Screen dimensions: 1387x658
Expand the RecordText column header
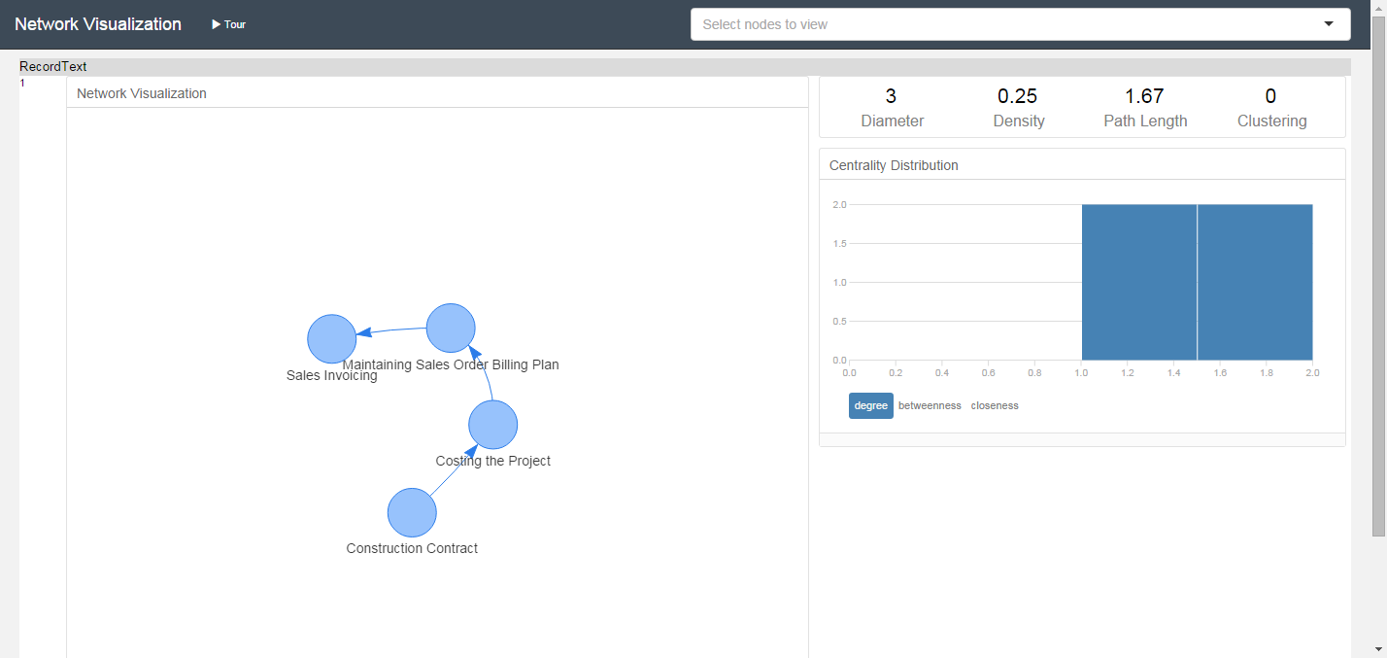[x=52, y=66]
